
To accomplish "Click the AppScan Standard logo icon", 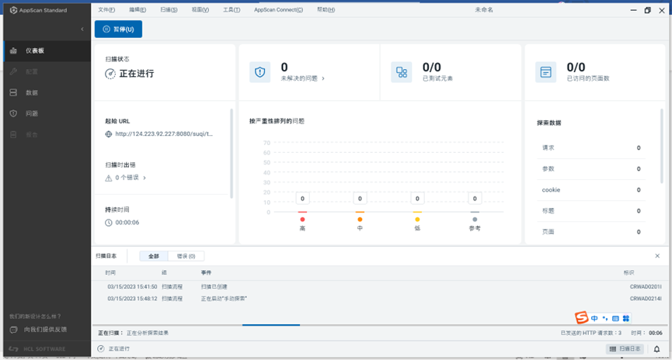I will click(x=13, y=10).
